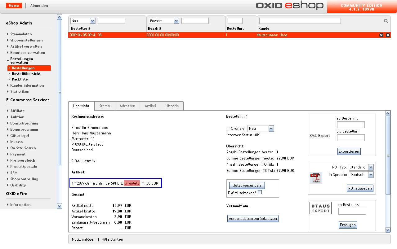The width and height of the screenshot is (397, 249).
Task: Open the In Sprache dropdown
Action: pos(361,175)
